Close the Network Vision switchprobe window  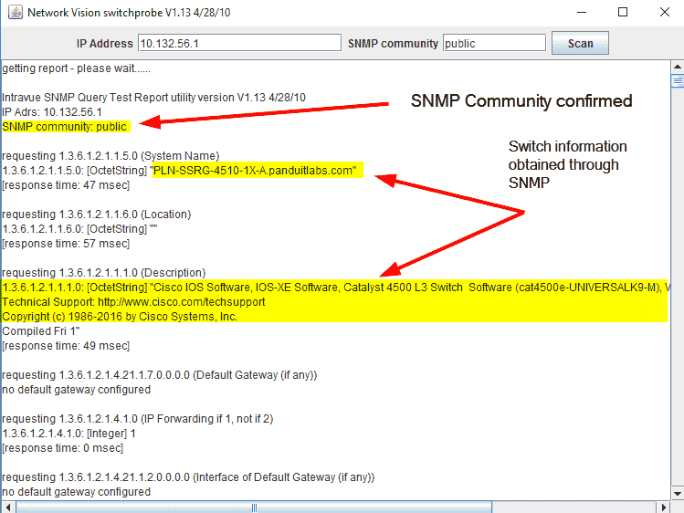664,12
